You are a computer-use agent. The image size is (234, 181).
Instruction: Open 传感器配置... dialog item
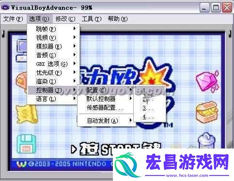click(106, 108)
